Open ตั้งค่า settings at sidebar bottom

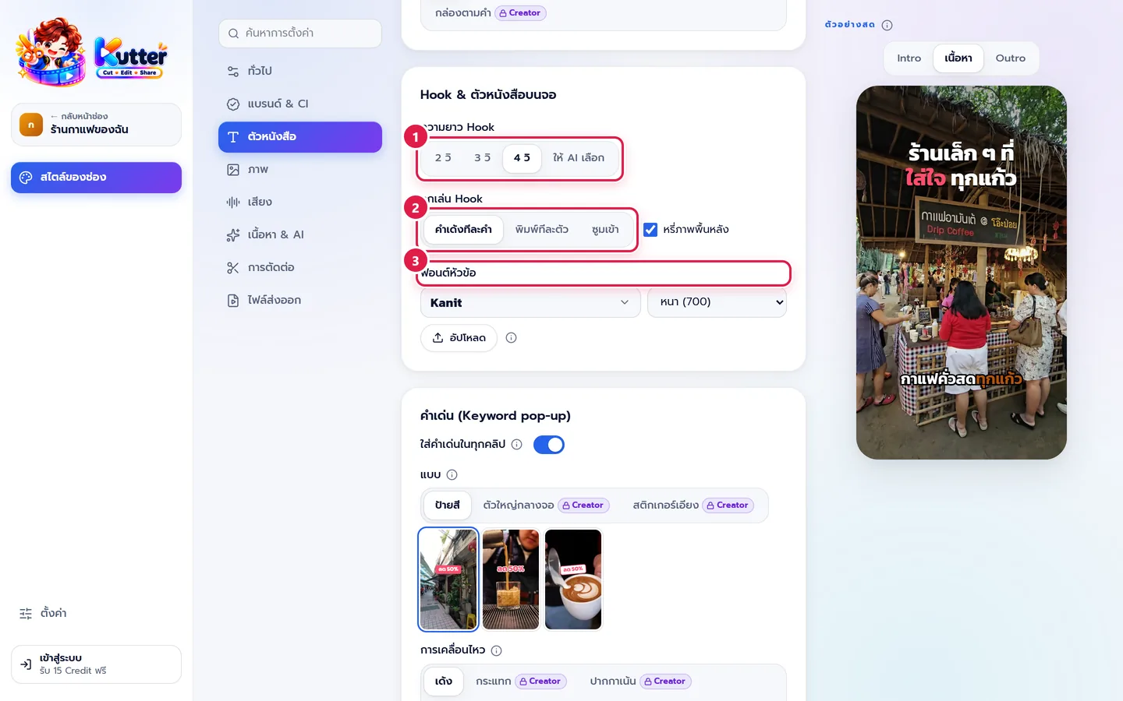coord(44,613)
